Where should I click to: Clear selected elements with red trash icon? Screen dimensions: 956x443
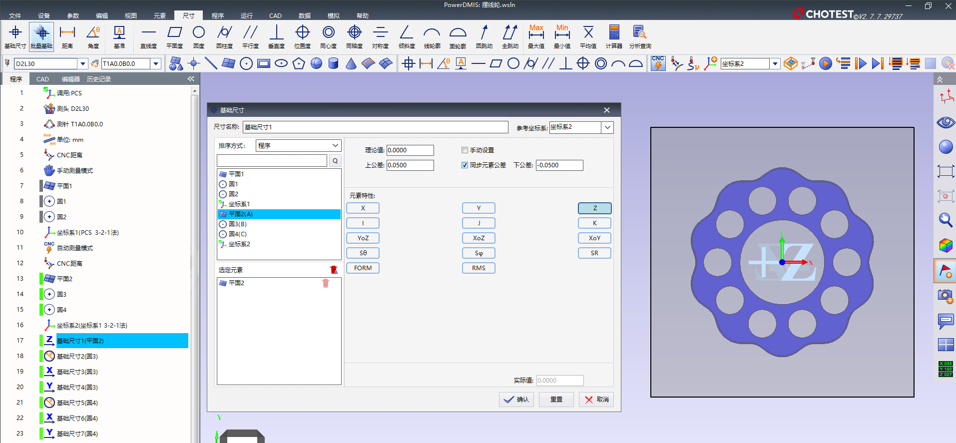point(334,270)
